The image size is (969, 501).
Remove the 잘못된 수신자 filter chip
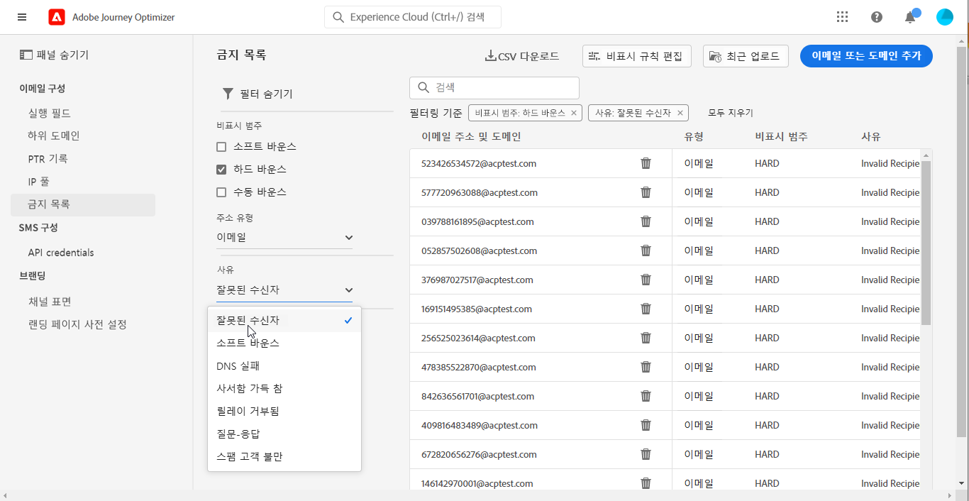[x=680, y=113]
